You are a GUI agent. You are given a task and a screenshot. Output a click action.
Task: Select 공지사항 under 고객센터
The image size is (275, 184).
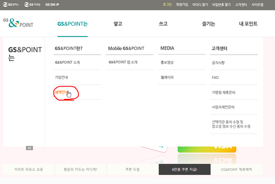(x=218, y=63)
